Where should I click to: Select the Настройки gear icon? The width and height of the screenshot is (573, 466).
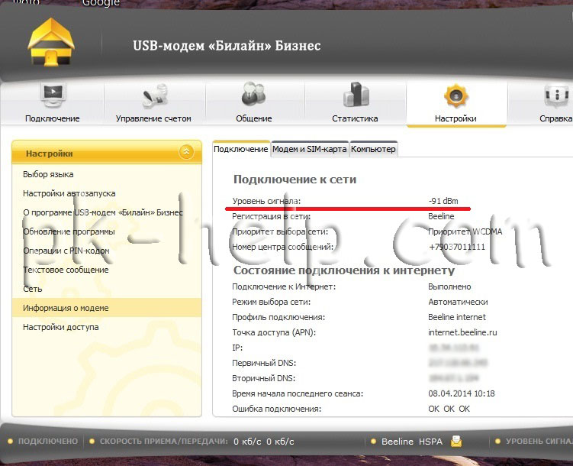456,95
